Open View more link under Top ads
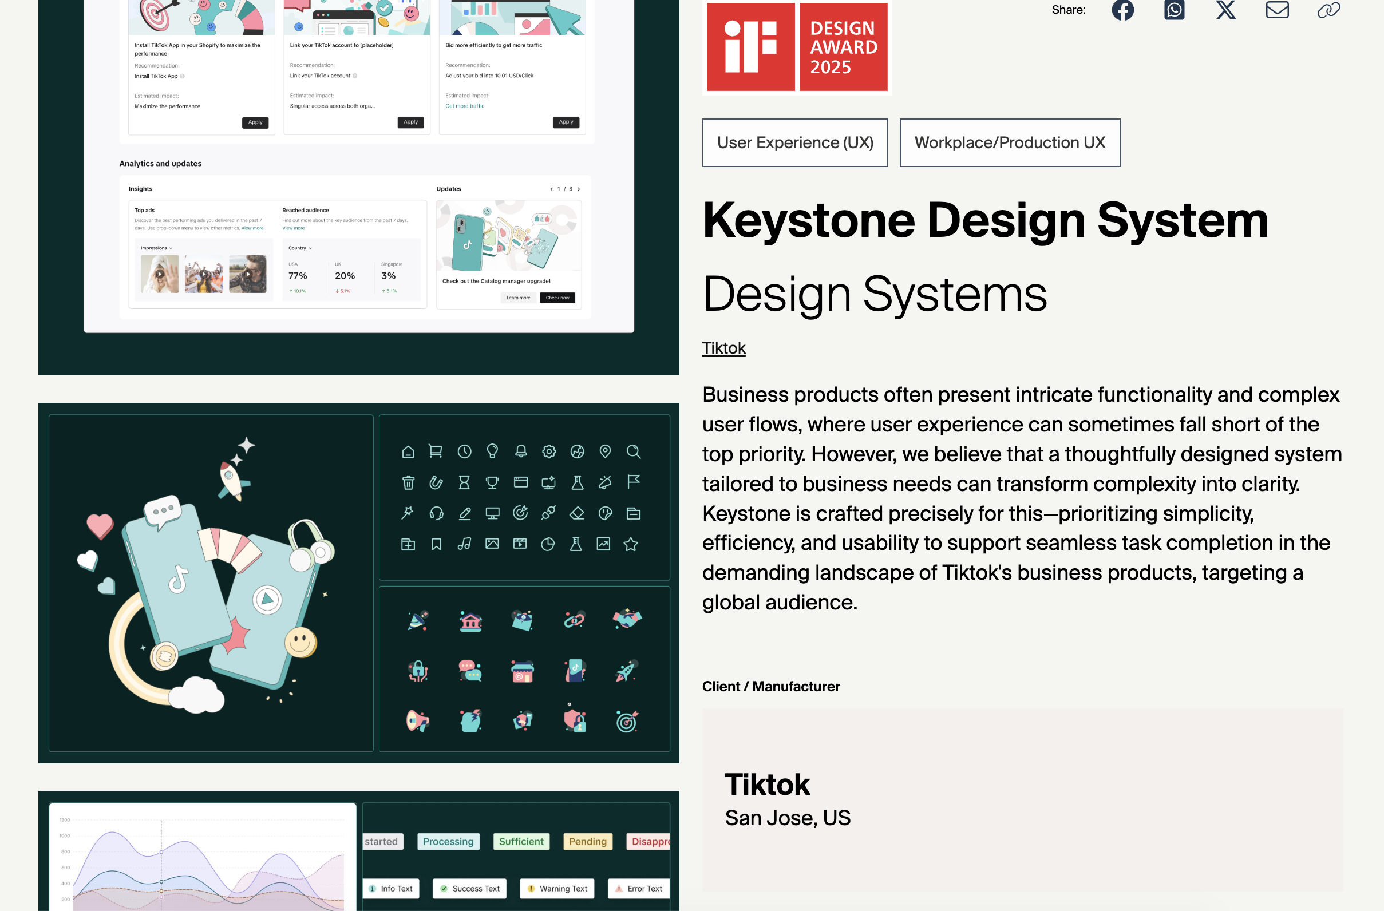The width and height of the screenshot is (1384, 911). 252,228
